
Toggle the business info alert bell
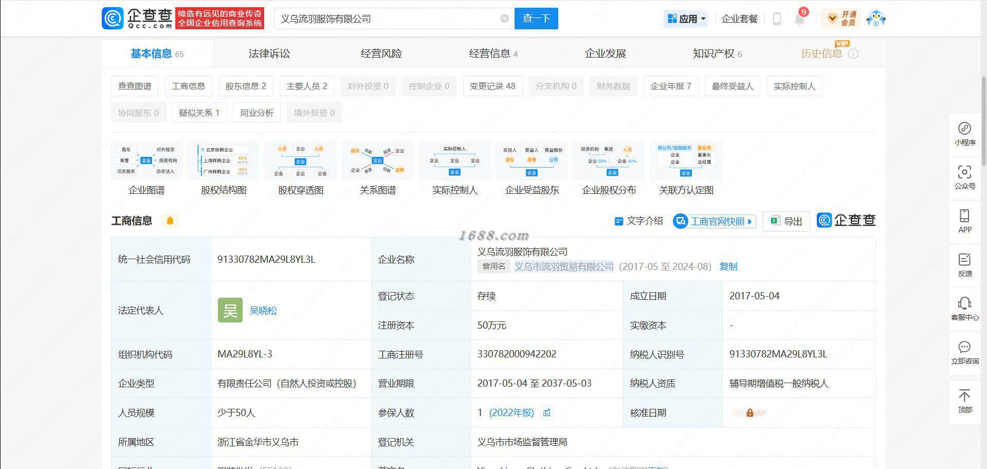[x=170, y=221]
